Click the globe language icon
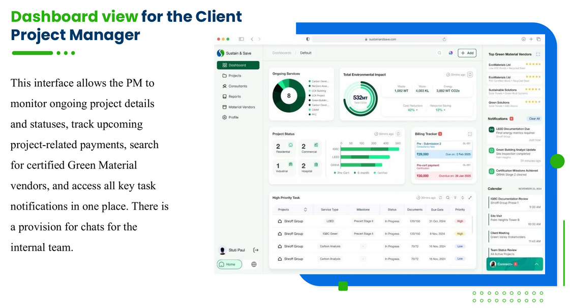 point(254,264)
